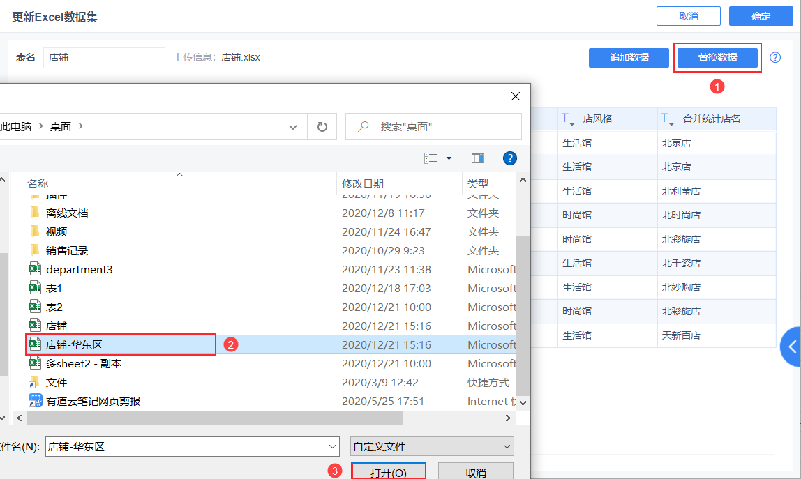Click the date 2020/12/18 17:03

tap(387, 288)
